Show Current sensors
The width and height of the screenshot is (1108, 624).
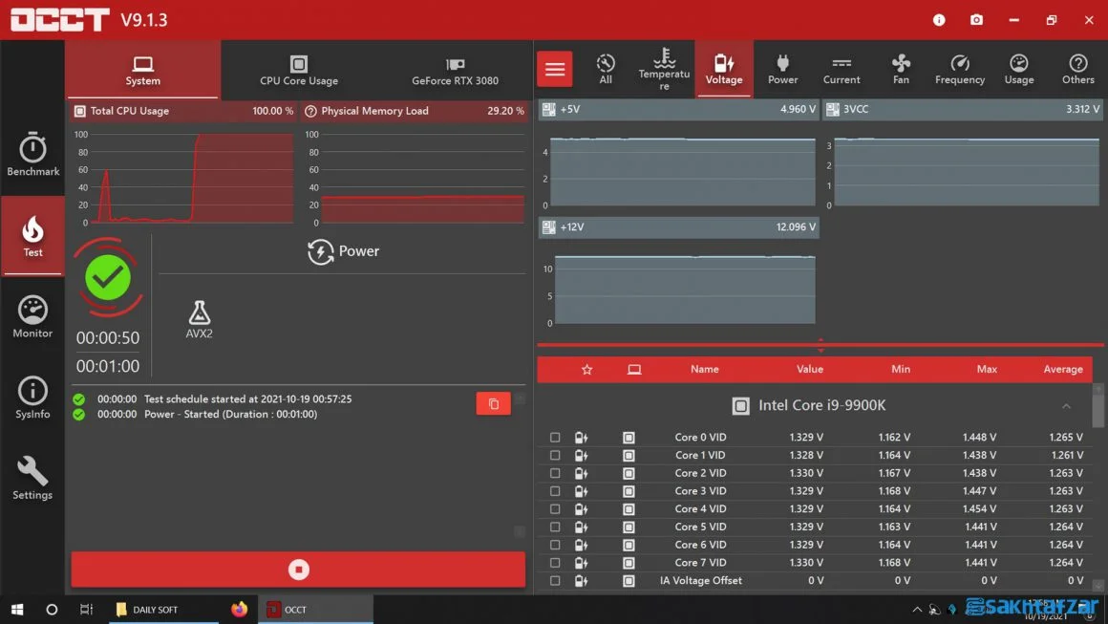[x=842, y=69]
